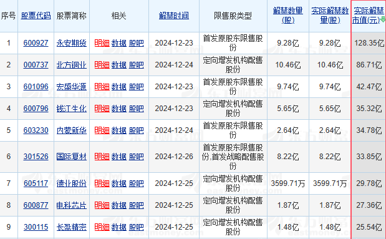Open stock code 601096
This screenshot has height=239, width=386.
click(36, 87)
